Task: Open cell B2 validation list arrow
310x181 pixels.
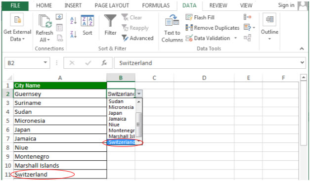Action: pos(139,93)
